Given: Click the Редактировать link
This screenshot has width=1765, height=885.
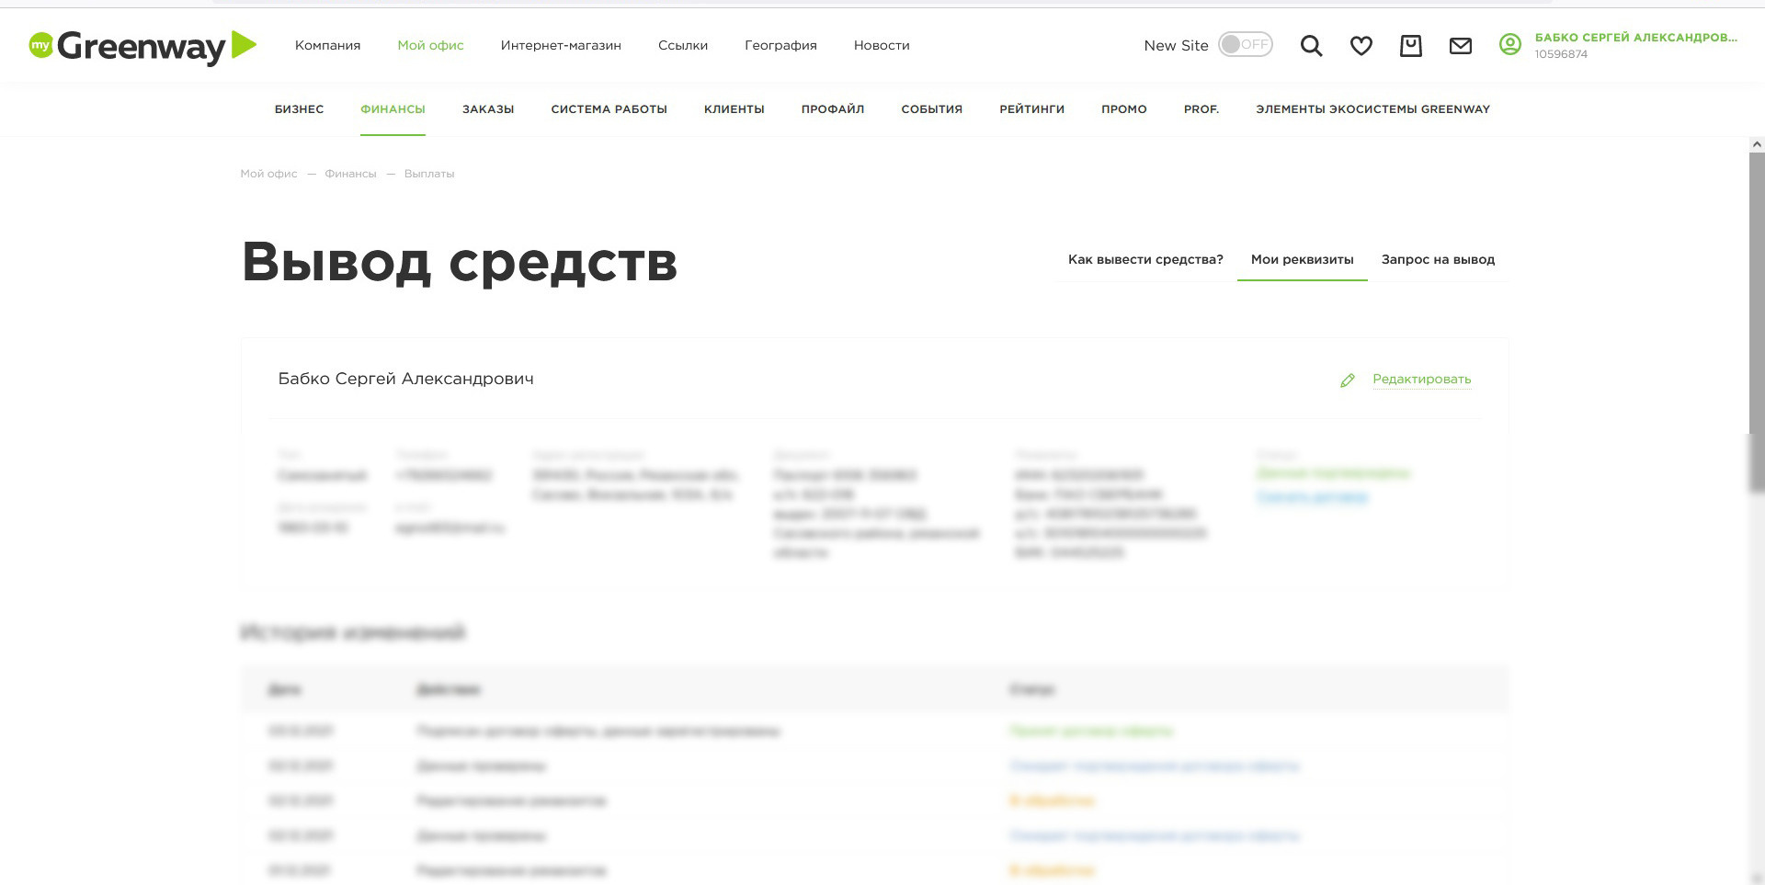Looking at the screenshot, I should point(1420,380).
